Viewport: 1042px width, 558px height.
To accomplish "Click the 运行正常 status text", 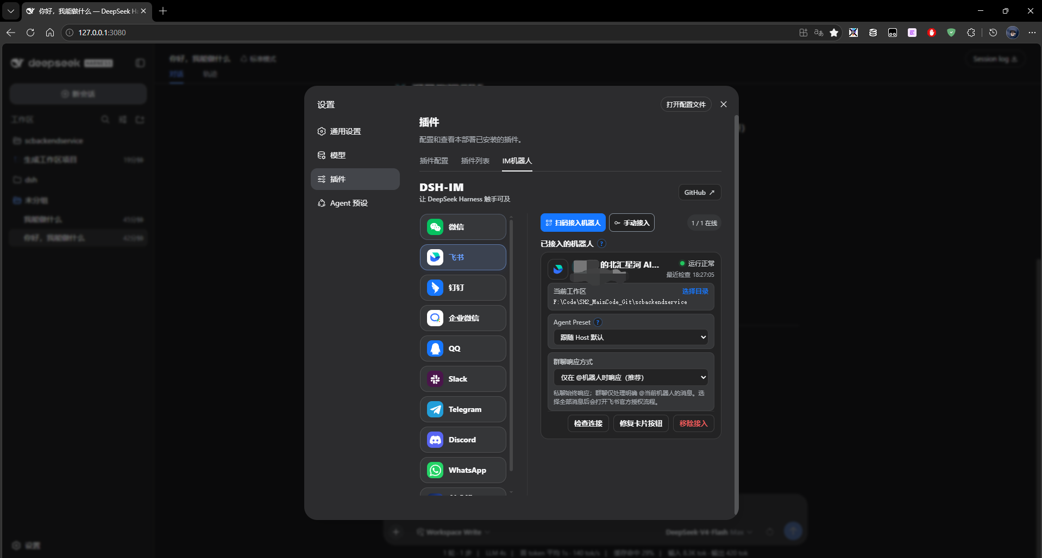I will (701, 264).
